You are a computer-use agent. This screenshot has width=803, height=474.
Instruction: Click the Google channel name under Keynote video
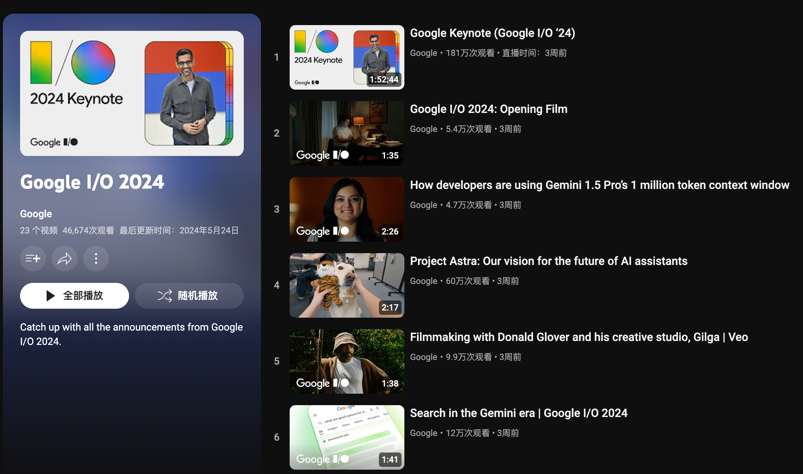coord(423,53)
